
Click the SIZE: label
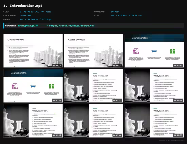(6, 12)
